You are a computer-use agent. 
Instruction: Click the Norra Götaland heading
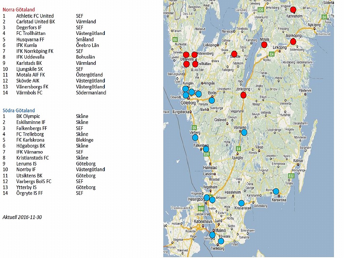(19, 10)
